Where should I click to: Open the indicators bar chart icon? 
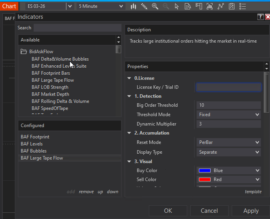pos(209,6)
